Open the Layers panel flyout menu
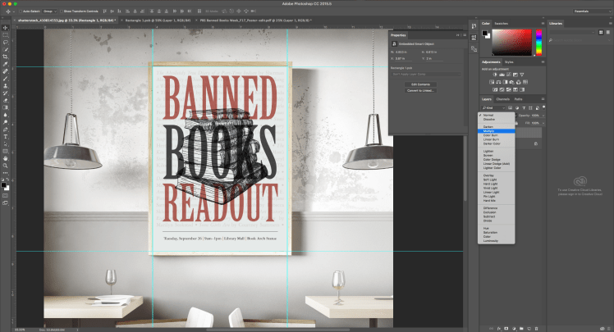 pyautogui.click(x=543, y=99)
